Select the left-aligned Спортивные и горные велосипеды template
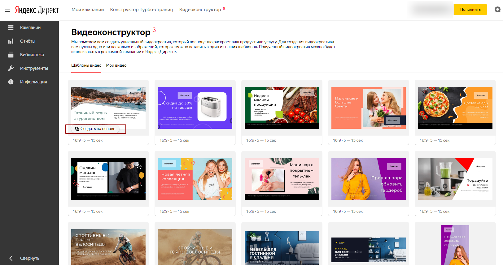Viewport: 503px width, 265px height. [108, 247]
